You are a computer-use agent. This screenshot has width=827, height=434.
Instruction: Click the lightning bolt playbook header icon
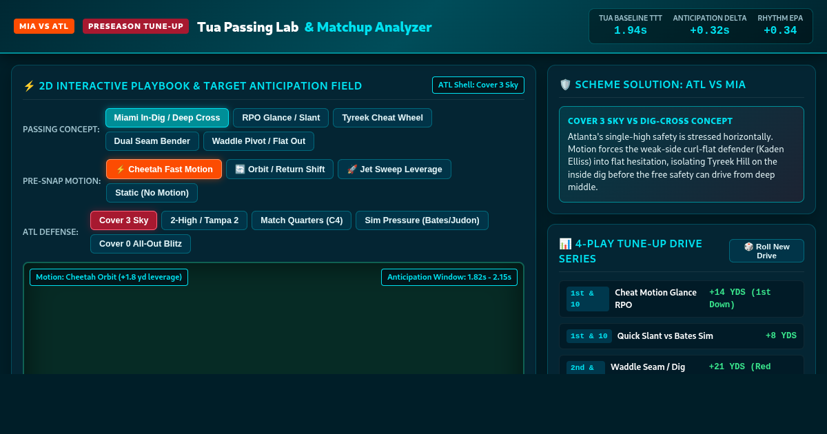(29, 86)
